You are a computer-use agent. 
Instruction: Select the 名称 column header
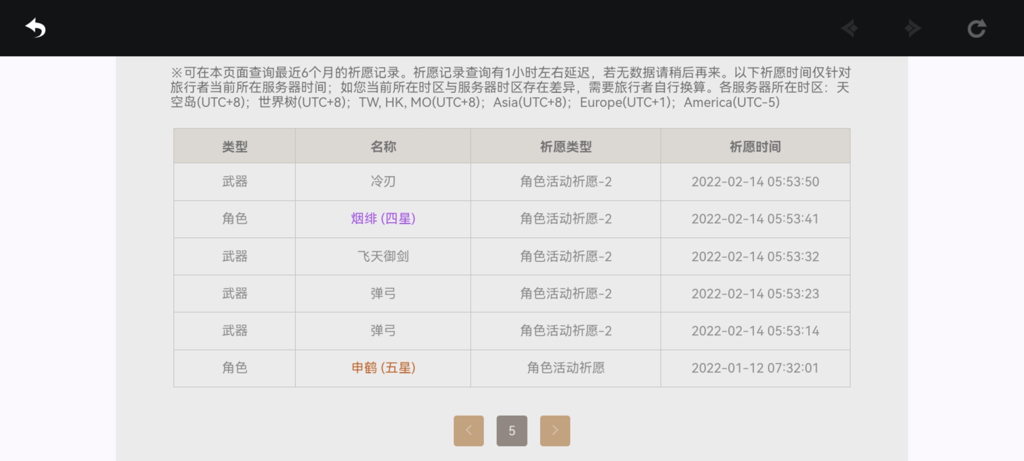383,146
